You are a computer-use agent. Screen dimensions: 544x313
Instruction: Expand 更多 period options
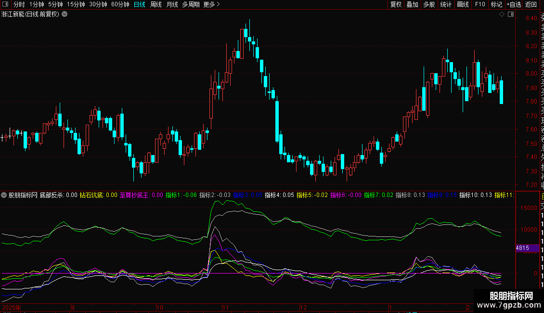pos(211,4)
